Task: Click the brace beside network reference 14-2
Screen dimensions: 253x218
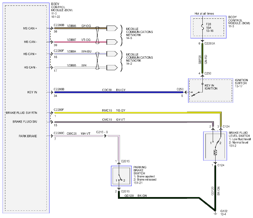Action: [x=122, y=61]
